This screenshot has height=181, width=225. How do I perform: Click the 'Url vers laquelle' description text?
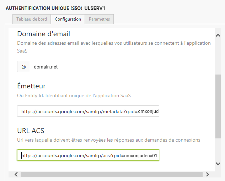(109, 140)
